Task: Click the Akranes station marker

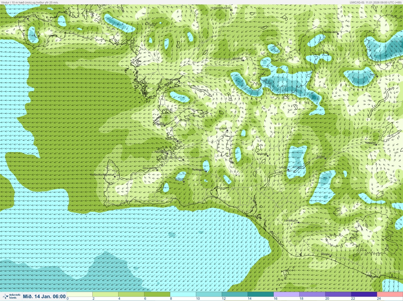Action: tap(164, 125)
